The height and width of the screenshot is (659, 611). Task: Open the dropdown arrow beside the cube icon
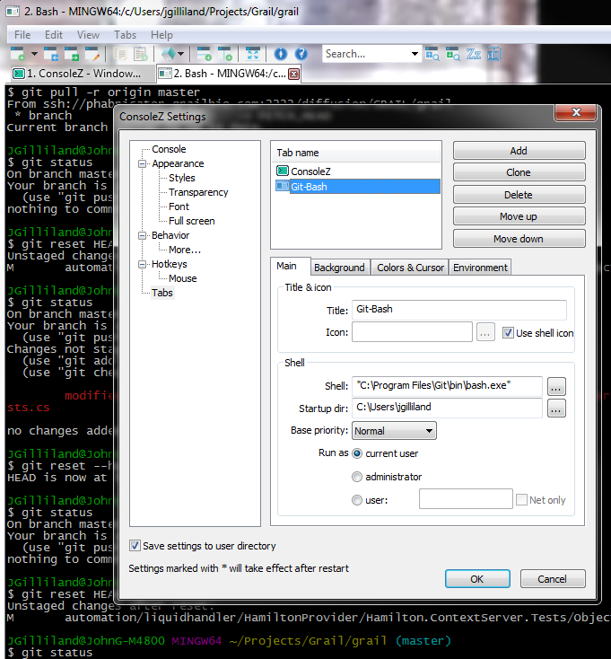(x=181, y=54)
